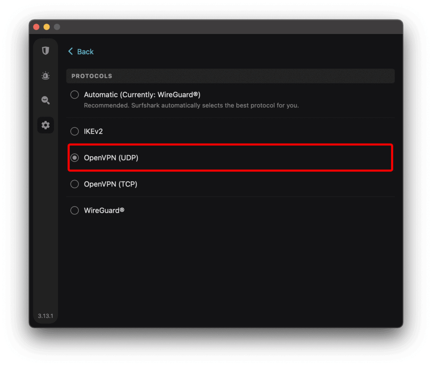This screenshot has height=366, width=432.
Task: Open the Search magnifier section in sidebar
Action: coord(46,100)
